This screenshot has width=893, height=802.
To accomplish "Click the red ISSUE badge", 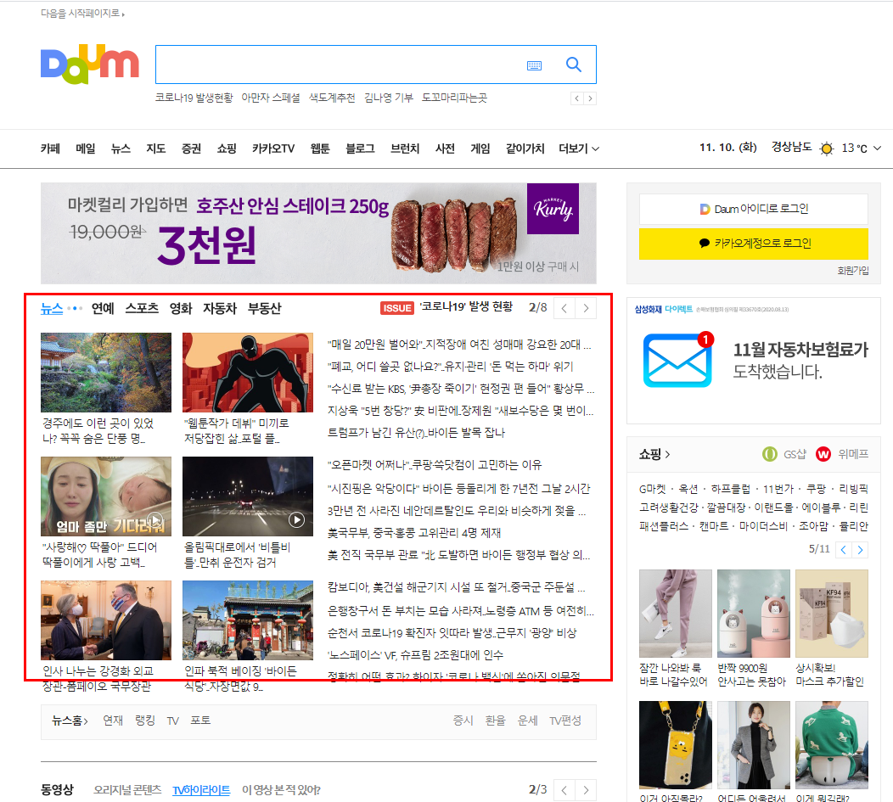I will [397, 308].
